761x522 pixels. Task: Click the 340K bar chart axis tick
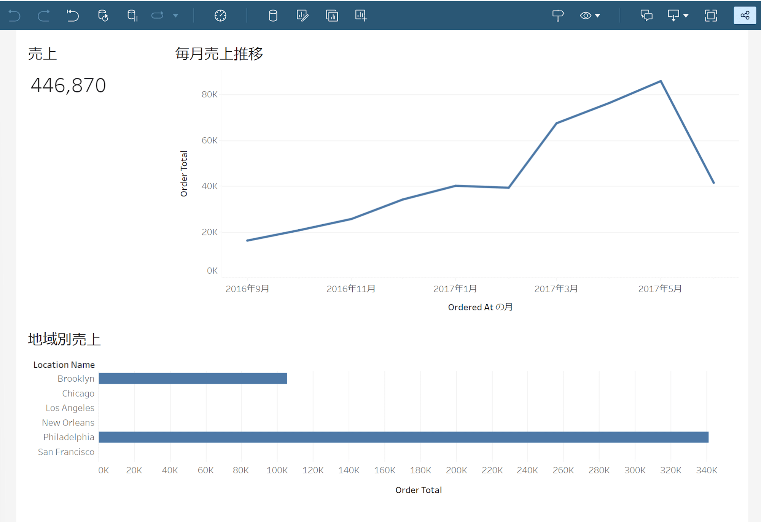tap(707, 470)
